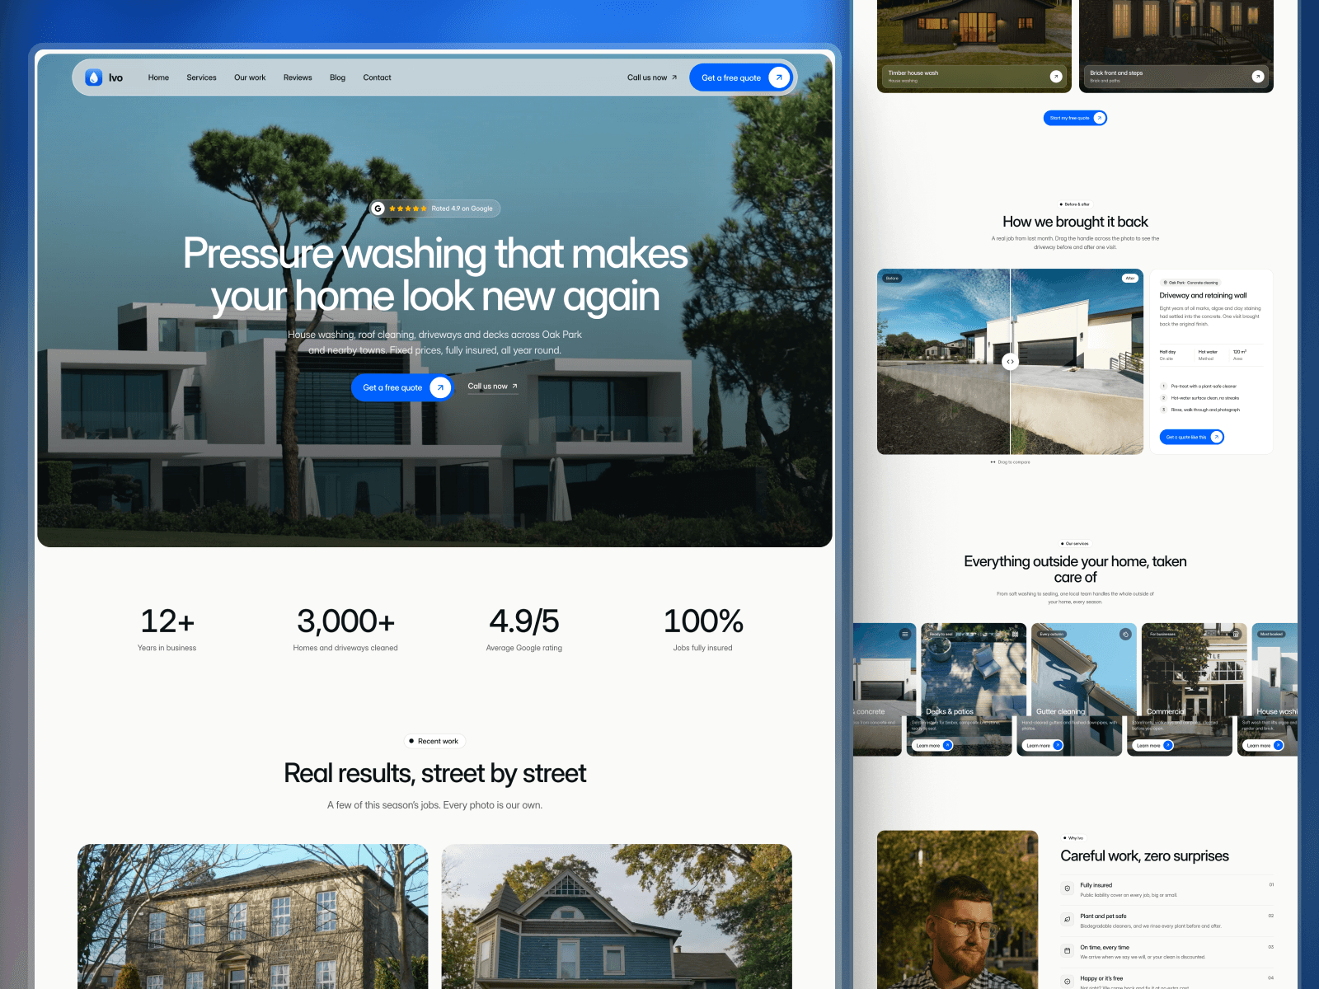Click the Google G rating badge icon
The image size is (1319, 989).
[x=378, y=209]
